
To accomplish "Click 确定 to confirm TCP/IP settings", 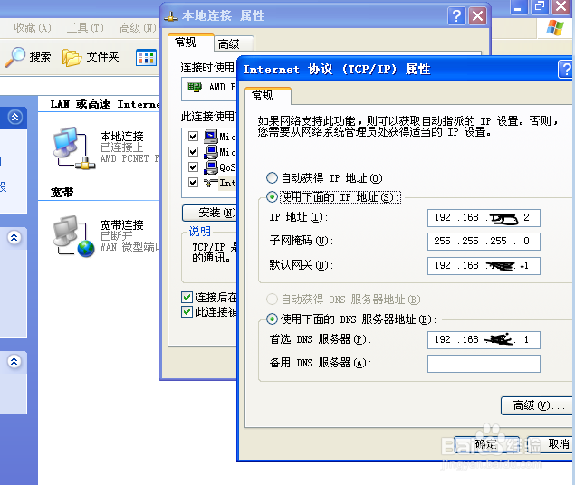I will coord(486,444).
